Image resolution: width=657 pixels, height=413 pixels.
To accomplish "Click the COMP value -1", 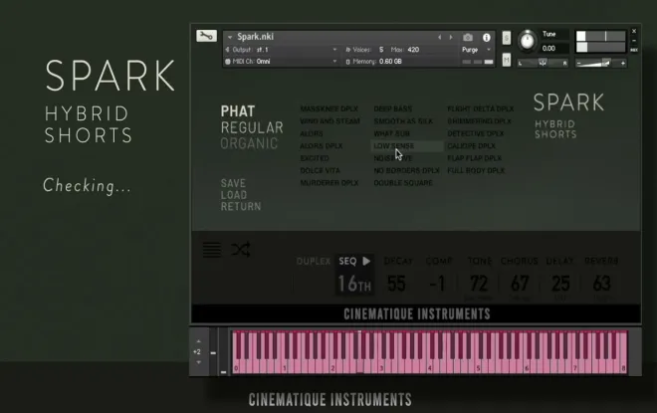I will point(437,284).
